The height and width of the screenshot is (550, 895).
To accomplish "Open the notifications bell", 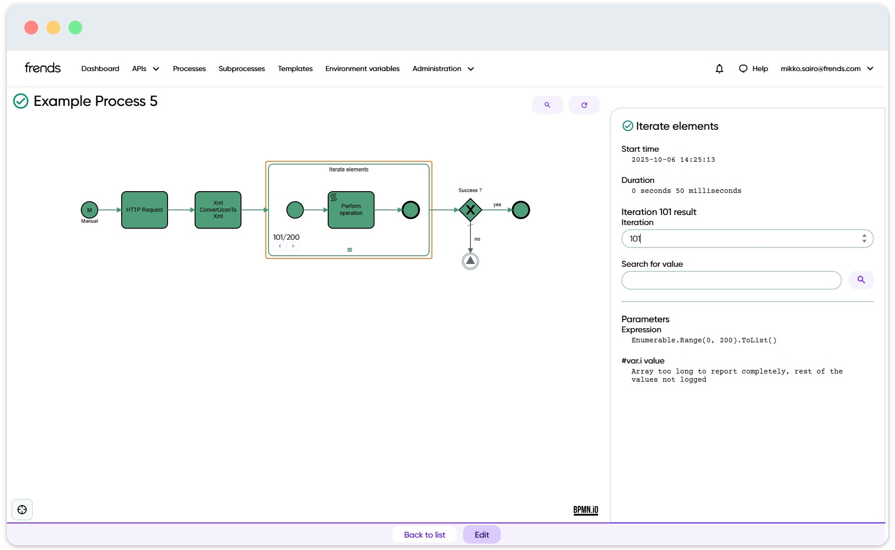I will coord(719,69).
